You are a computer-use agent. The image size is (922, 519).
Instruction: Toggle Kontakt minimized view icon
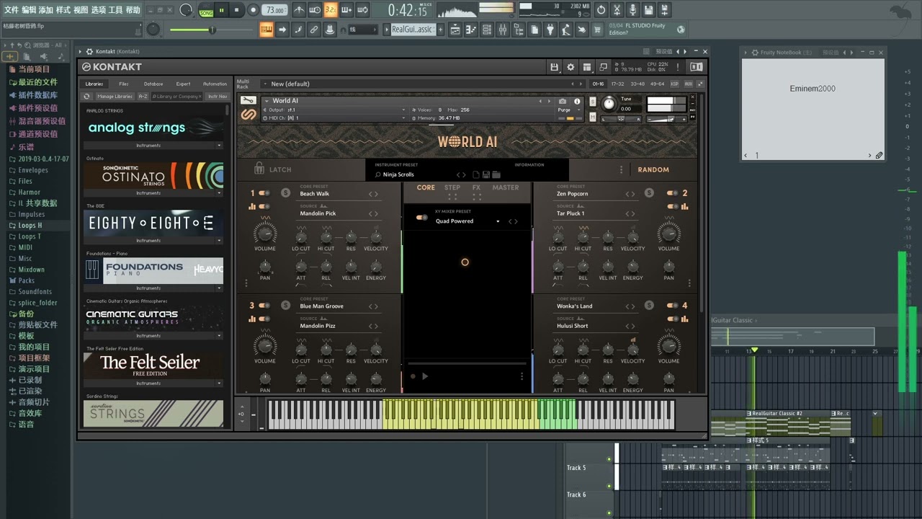pos(604,67)
